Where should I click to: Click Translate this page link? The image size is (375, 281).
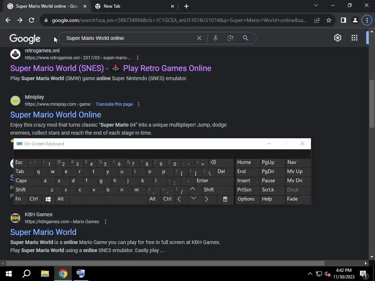[114, 104]
